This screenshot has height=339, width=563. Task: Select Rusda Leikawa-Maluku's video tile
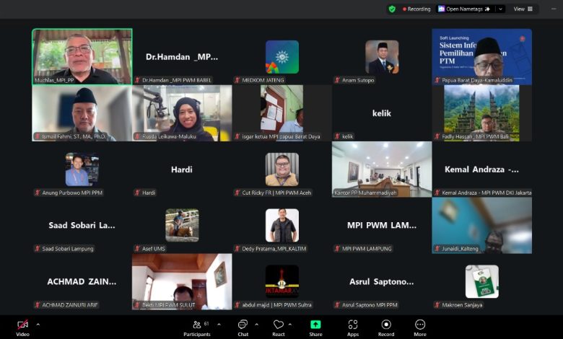[x=182, y=113]
